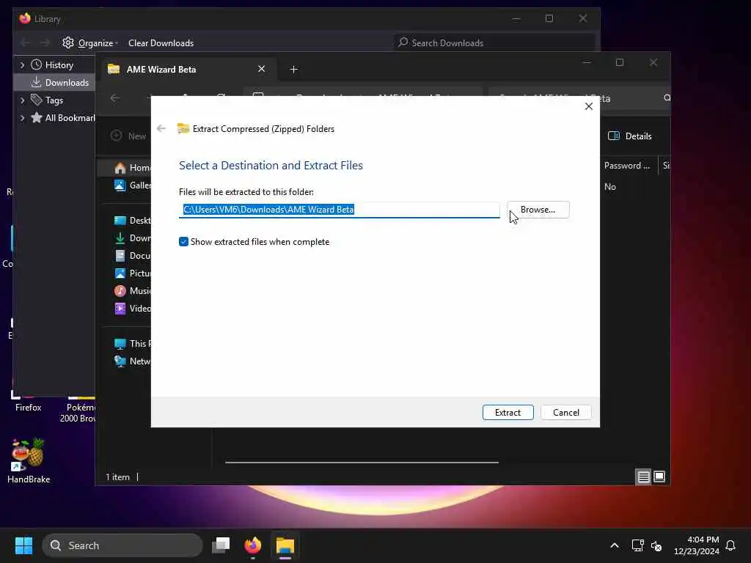The image size is (751, 563).
Task: Switch Explorer to details list view
Action: pos(643,476)
